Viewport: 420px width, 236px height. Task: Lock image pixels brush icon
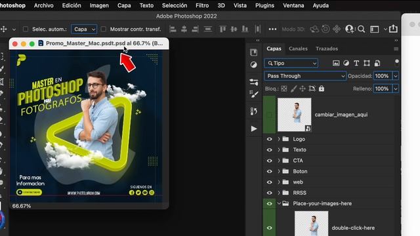(x=293, y=88)
